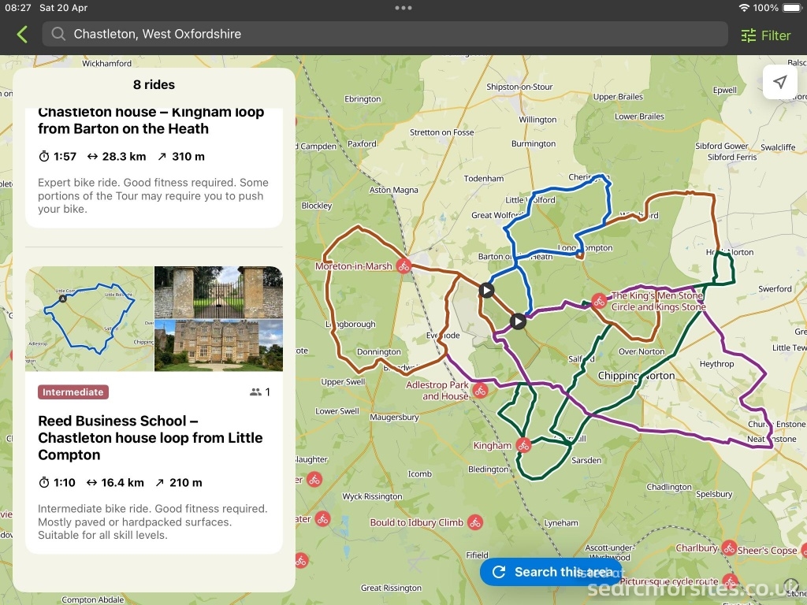Tap the three-dot multitasking menu at top
807x605 pixels.
[x=403, y=8]
